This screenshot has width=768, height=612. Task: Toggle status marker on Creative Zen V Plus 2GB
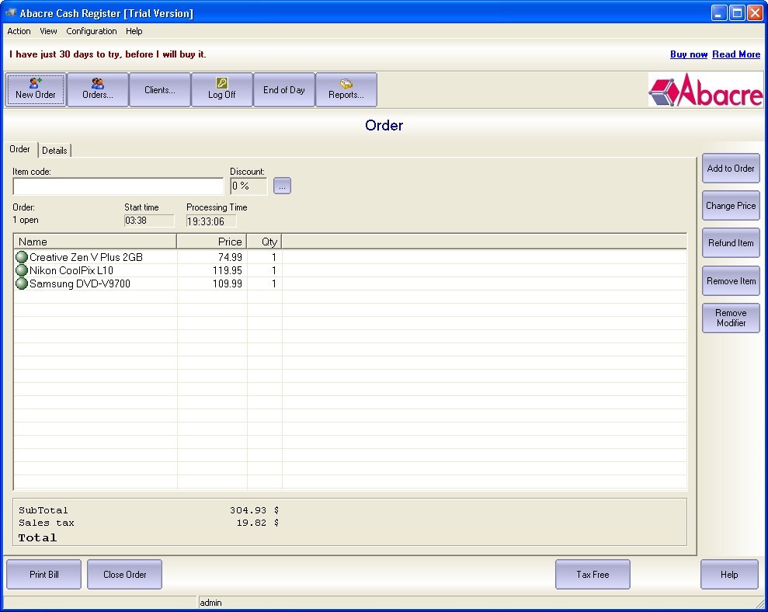point(21,257)
